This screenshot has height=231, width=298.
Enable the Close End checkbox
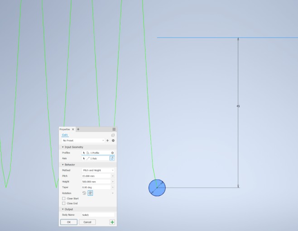pos(64,203)
